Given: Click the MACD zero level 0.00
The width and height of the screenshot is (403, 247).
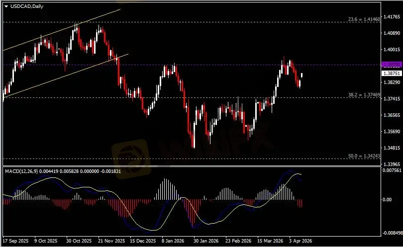Looking at the screenshot, I should coord(387,200).
